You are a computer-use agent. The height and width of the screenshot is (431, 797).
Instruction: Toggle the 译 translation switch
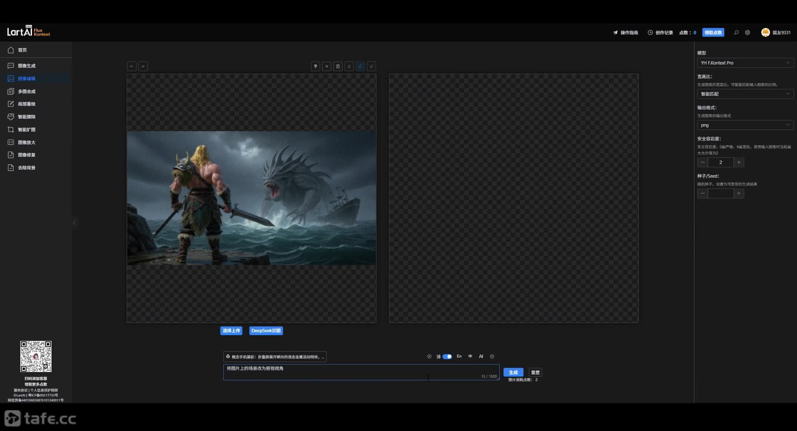click(x=447, y=356)
